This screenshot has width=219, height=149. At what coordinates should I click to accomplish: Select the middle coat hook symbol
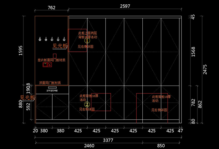52,39
